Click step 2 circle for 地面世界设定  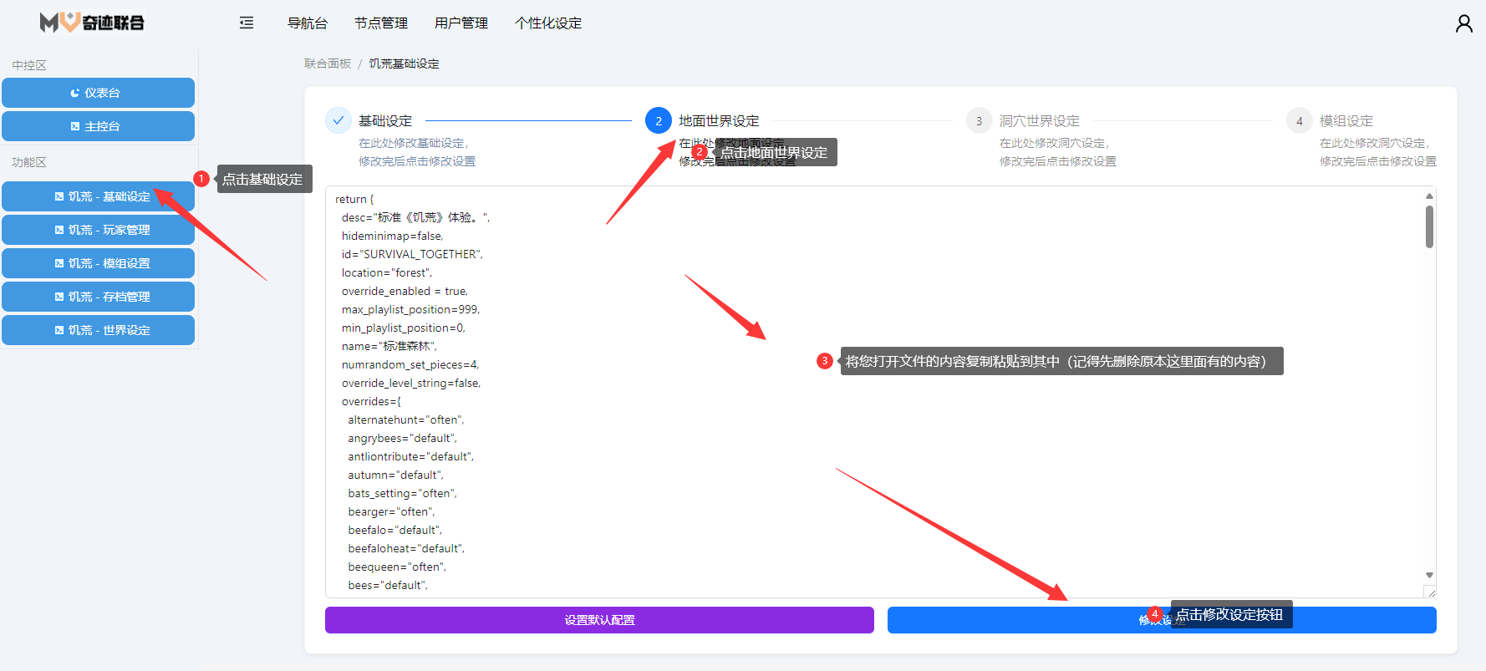659,120
